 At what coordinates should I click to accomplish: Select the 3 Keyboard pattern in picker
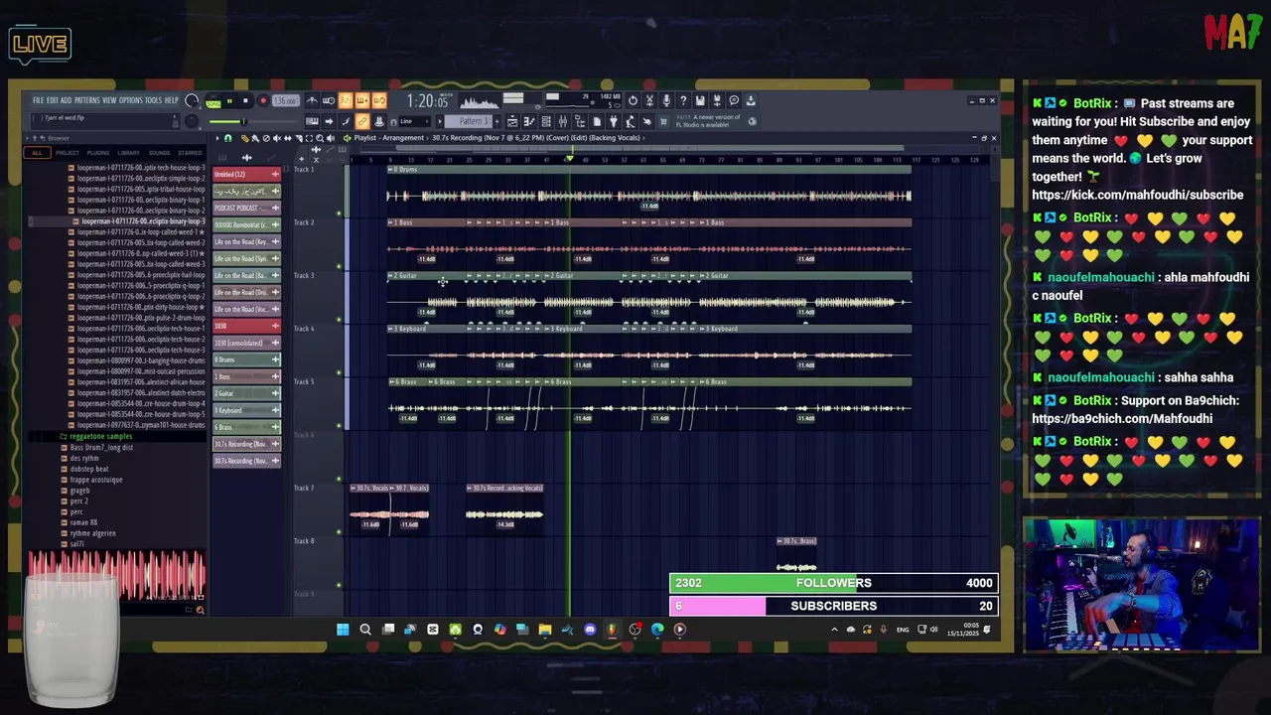point(247,410)
